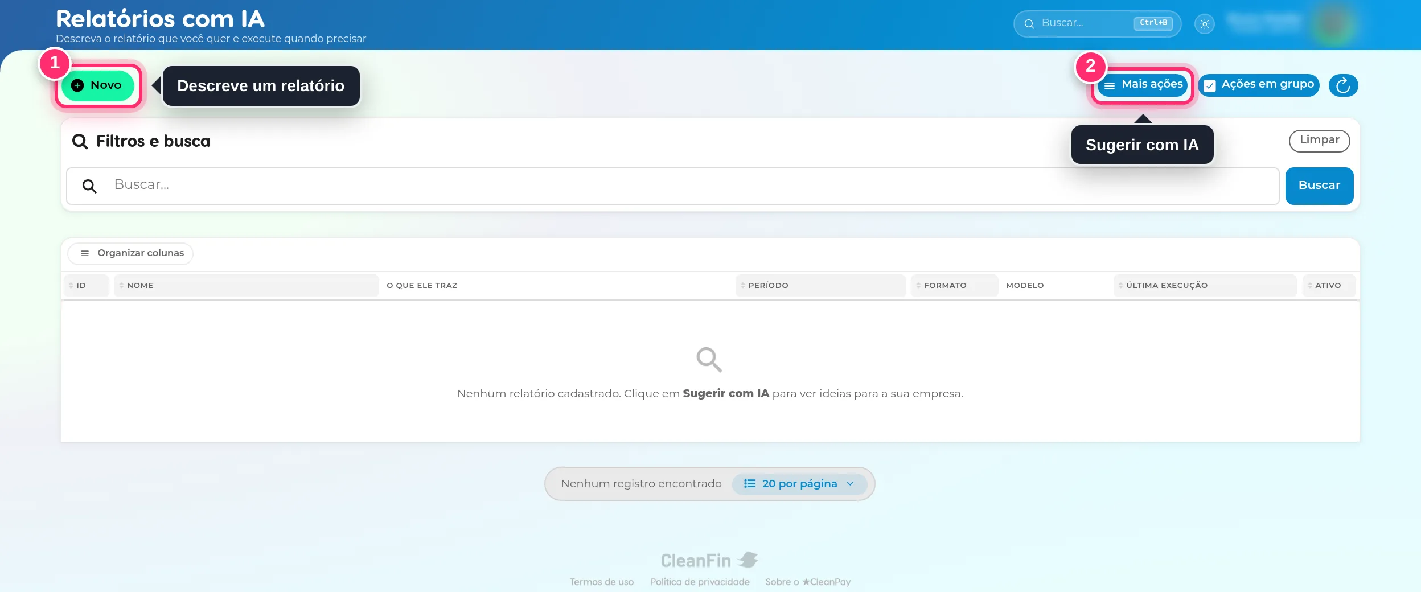Screen dimensions: 1421x592
Task: Sort by the NOME column header
Action: pyautogui.click(x=246, y=285)
